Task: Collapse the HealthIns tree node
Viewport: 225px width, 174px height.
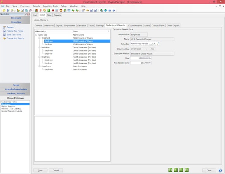Action: 40,57
